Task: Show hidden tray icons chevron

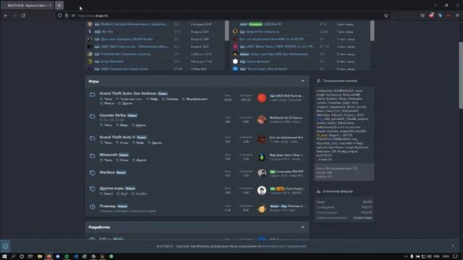Action: click(406, 256)
